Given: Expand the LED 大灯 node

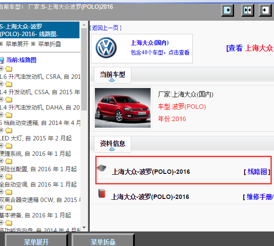Looking at the screenshot, I should 1,130.
